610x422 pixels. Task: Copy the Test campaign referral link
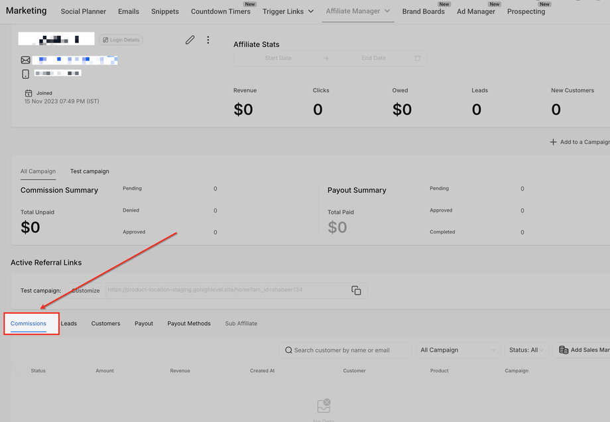tap(356, 291)
